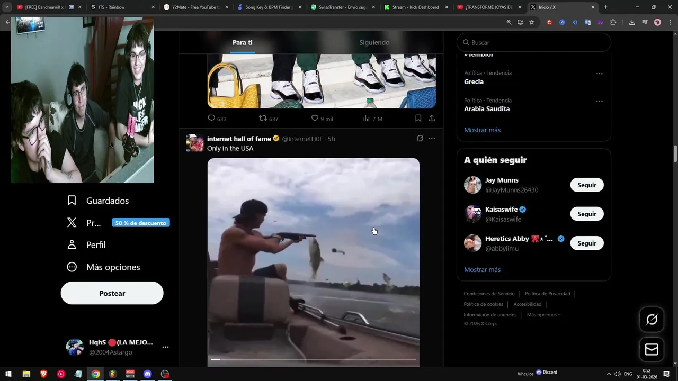This screenshot has height=381, width=678.
Task: Share the sneakers post
Action: tap(432, 119)
